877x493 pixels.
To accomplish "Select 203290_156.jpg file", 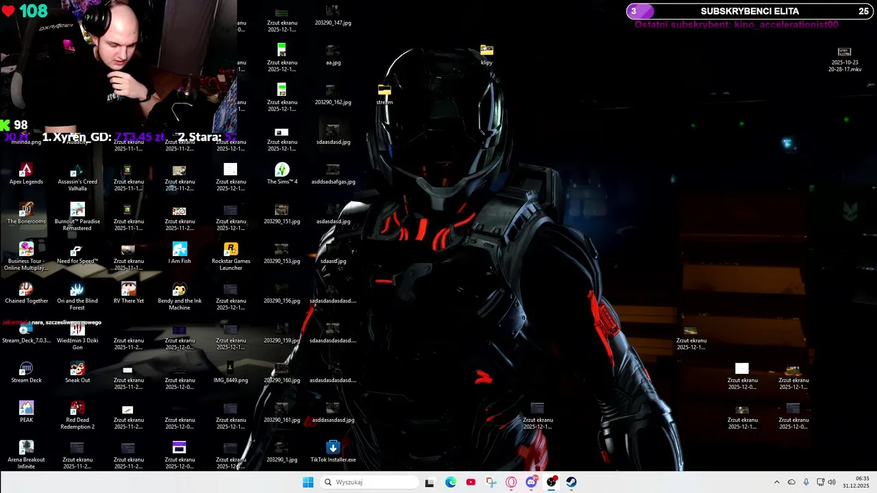I will click(282, 293).
